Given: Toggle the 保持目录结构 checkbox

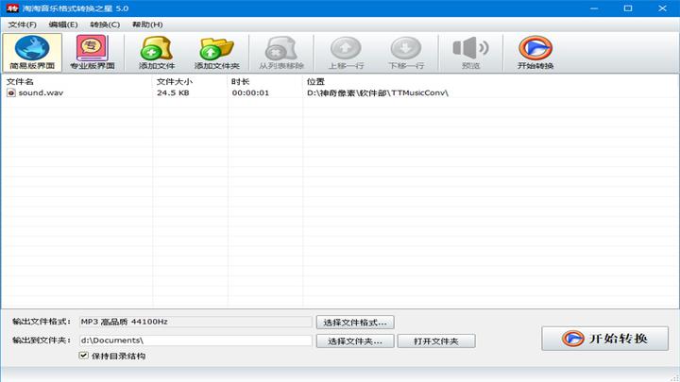Looking at the screenshot, I should 84,356.
